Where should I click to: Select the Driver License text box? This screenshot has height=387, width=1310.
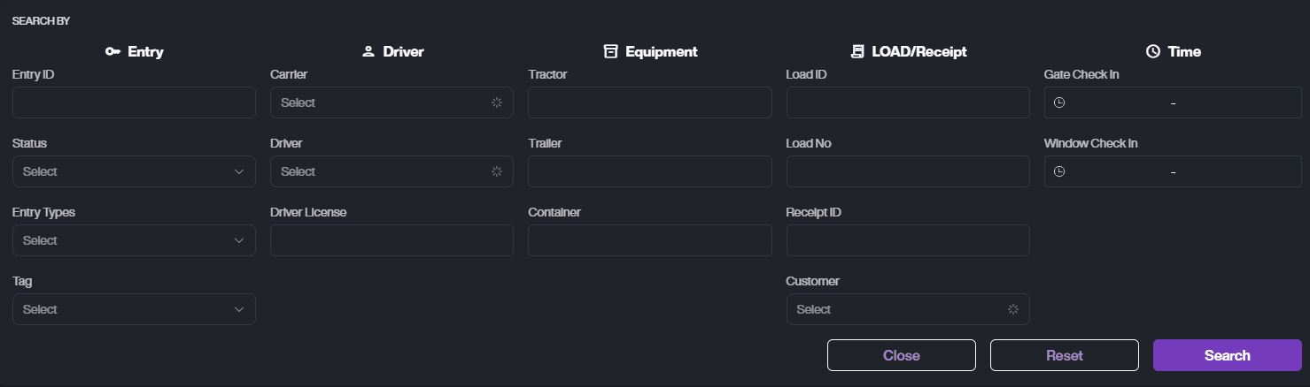tap(391, 240)
